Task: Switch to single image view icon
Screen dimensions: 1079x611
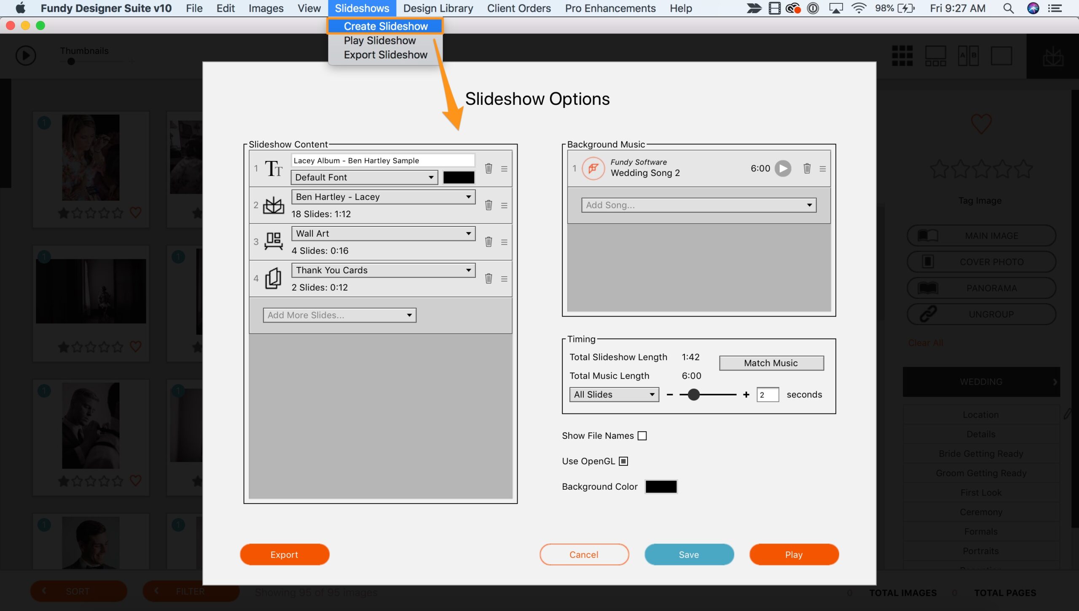Action: point(1001,56)
